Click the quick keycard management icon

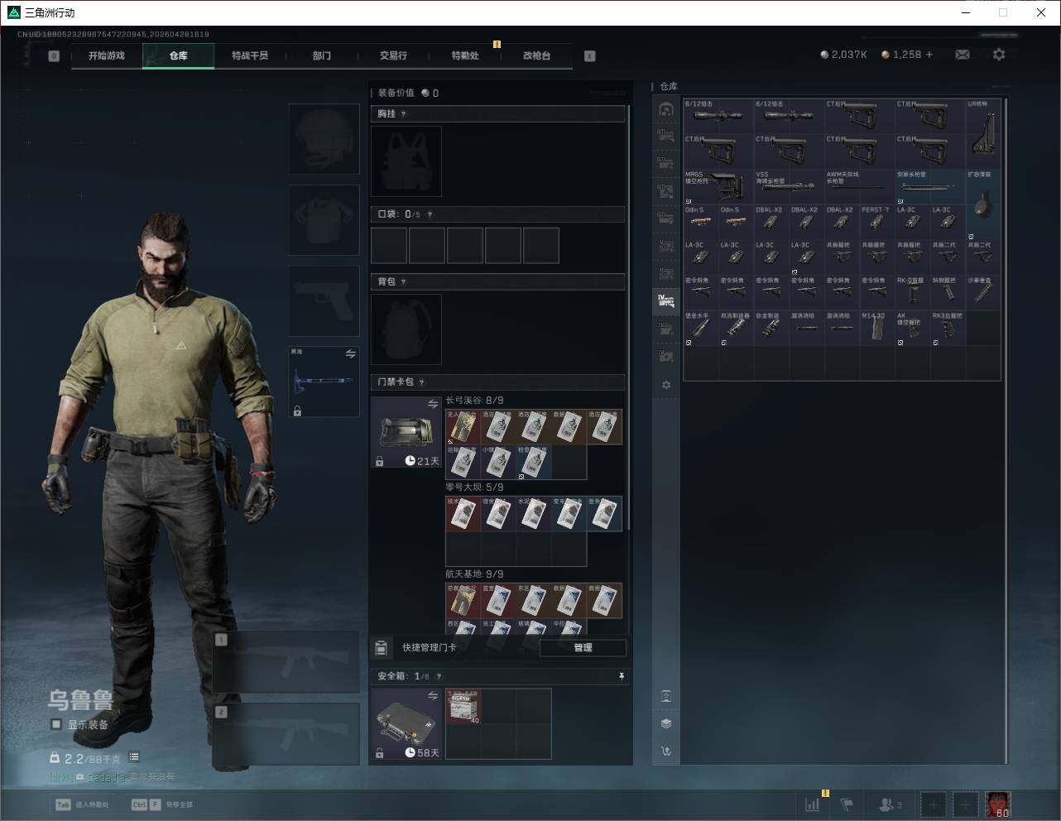[x=382, y=647]
